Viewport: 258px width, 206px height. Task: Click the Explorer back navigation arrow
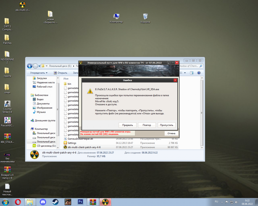click(29, 66)
